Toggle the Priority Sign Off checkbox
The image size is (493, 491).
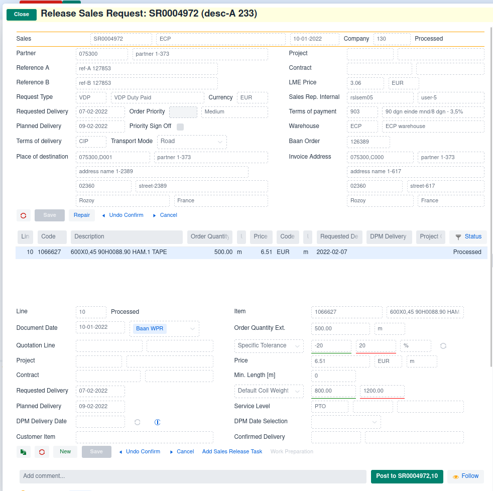click(180, 127)
